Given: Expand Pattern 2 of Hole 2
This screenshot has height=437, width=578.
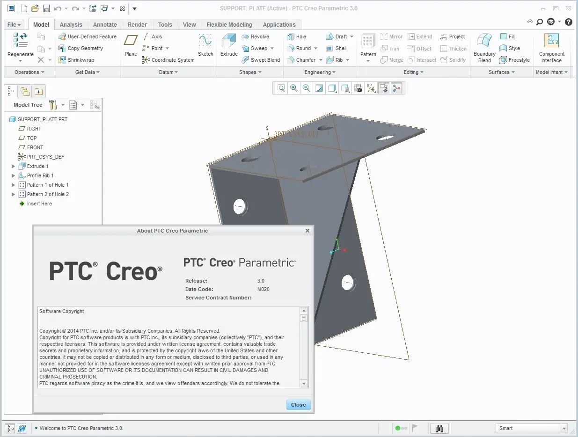Looking at the screenshot, I should tap(13, 194).
